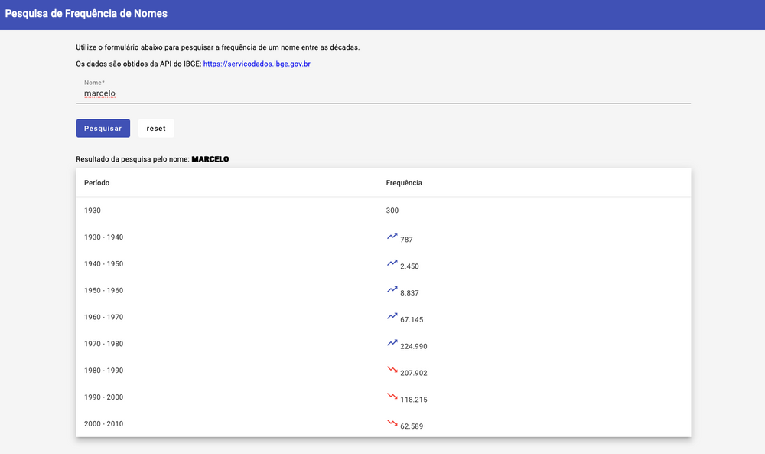Image resolution: width=765 pixels, height=454 pixels.
Task: Select the 2000 - 2010 period row
Action: pos(383,423)
